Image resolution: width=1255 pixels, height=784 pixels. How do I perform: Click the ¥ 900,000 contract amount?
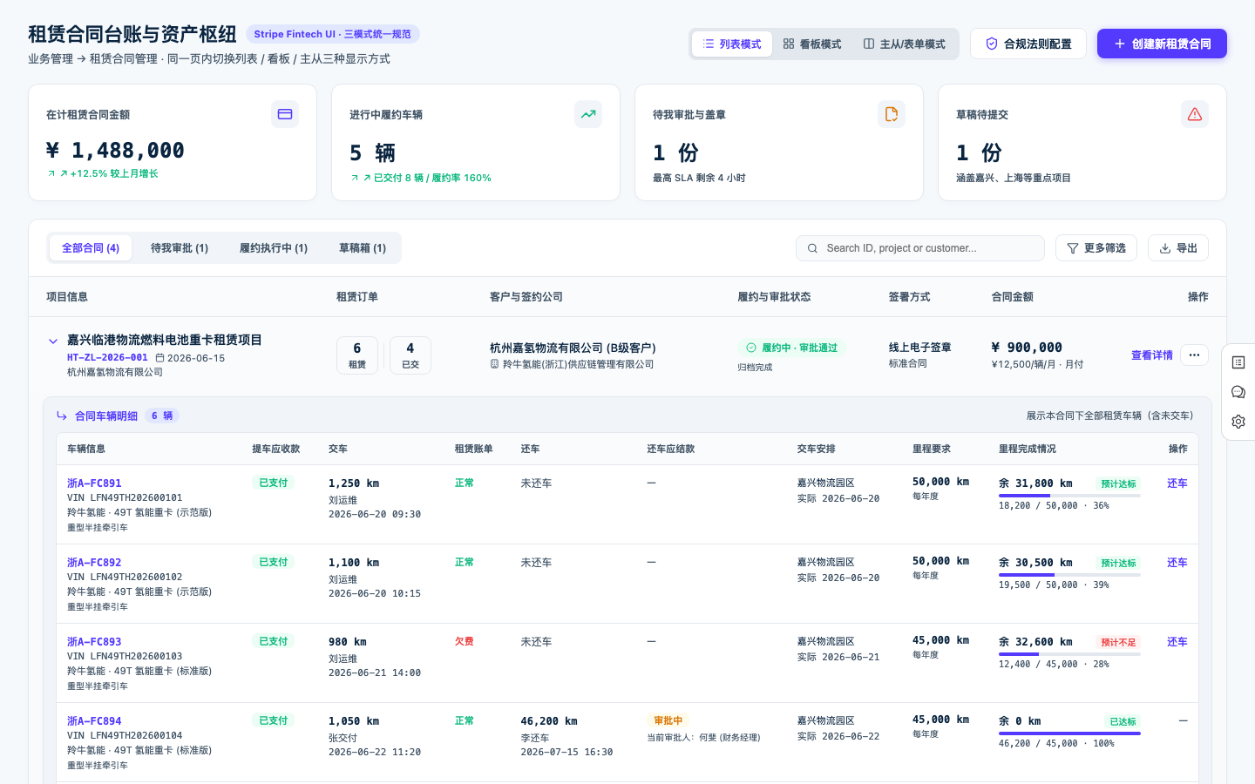coord(1027,348)
